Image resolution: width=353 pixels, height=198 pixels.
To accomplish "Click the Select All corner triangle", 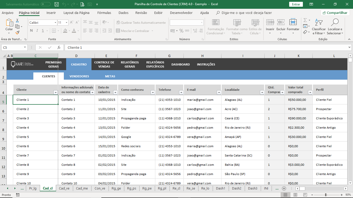I will click(4, 56).
